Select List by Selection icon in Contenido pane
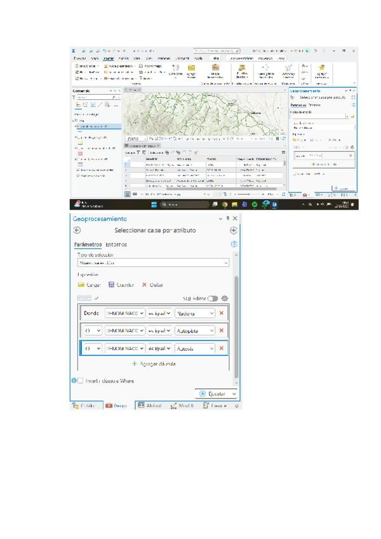381x539 pixels. click(93, 104)
